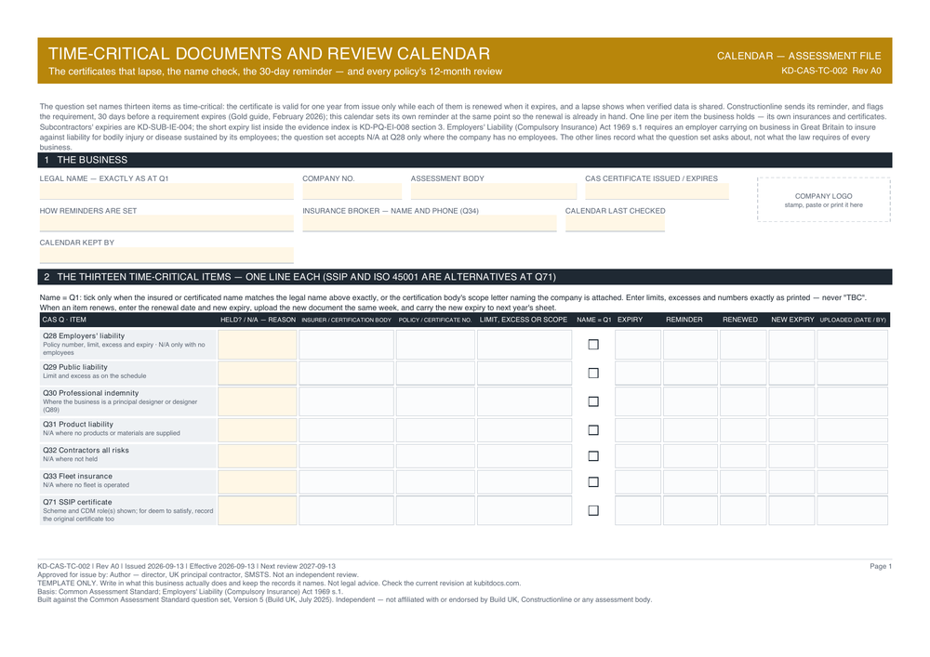Select Limit, excess or scope cell for Q30 Professional indemnity
The image size is (930, 657).
[525, 401]
